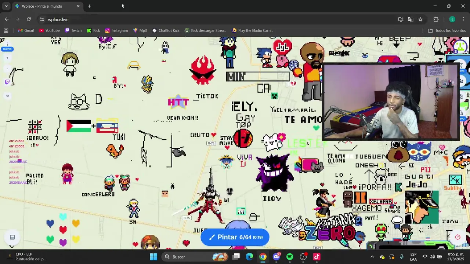
Task: Open the Instagram bookmark
Action: (116, 30)
